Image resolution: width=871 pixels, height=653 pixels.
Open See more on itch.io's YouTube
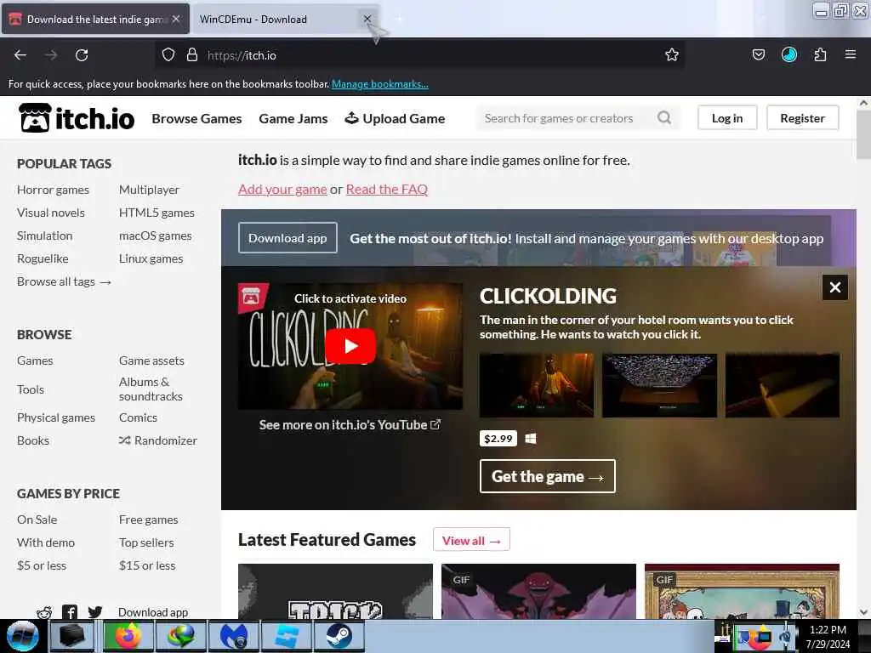(x=350, y=425)
